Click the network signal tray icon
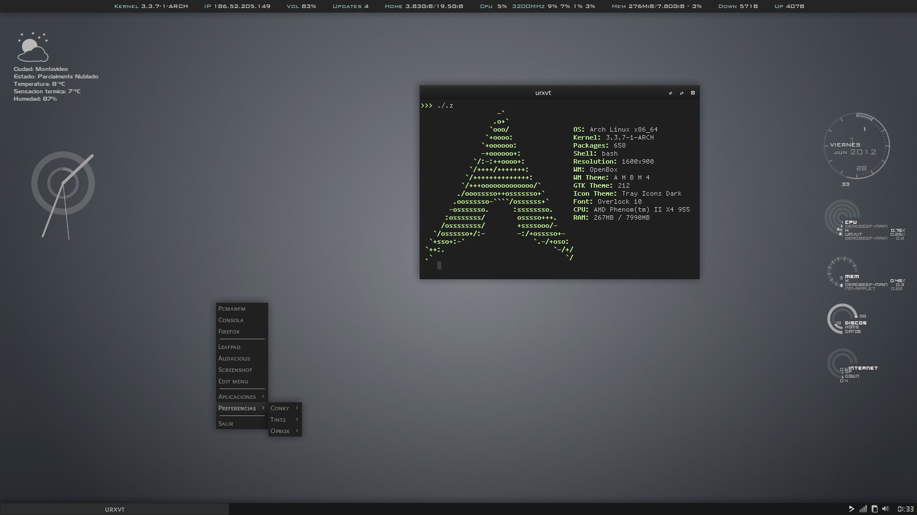The height and width of the screenshot is (515, 917). point(863,509)
